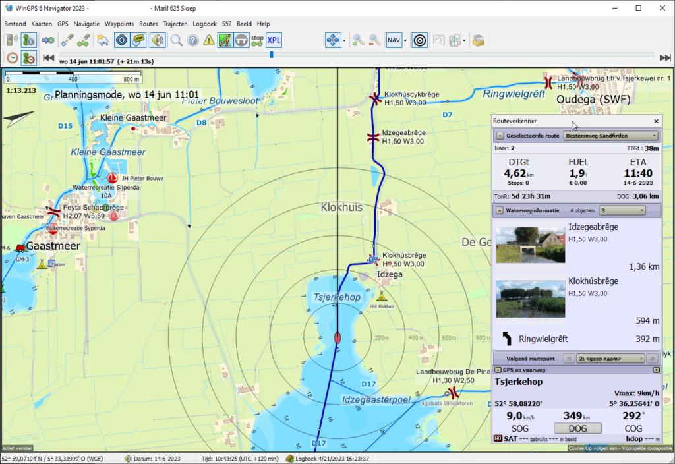Click the blue arrow go-to waypoint icon
Viewport: 675px width, 464px height.
point(47,40)
